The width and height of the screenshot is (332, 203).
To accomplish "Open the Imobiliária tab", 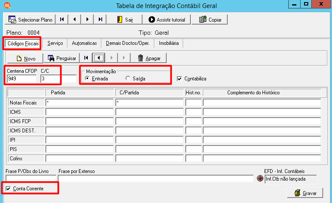I will click(x=169, y=43).
